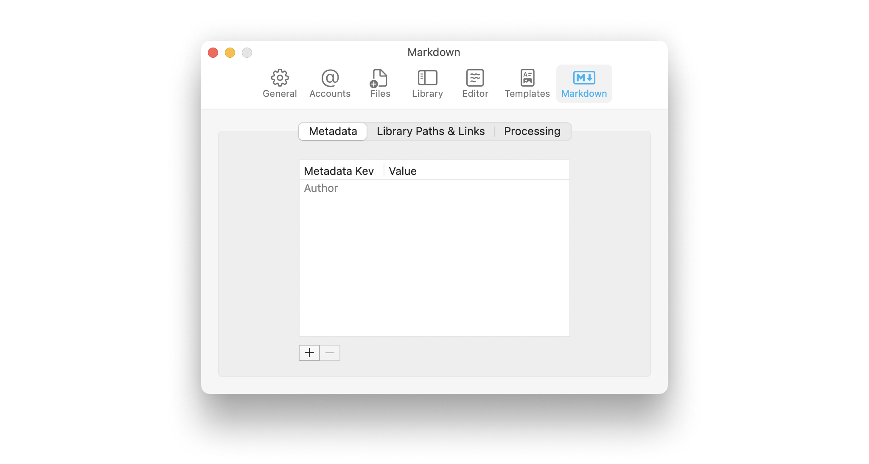
Task: Click the Markdown window title
Action: [434, 52]
